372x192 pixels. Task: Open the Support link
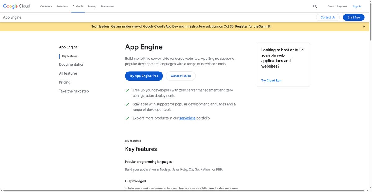342,7
